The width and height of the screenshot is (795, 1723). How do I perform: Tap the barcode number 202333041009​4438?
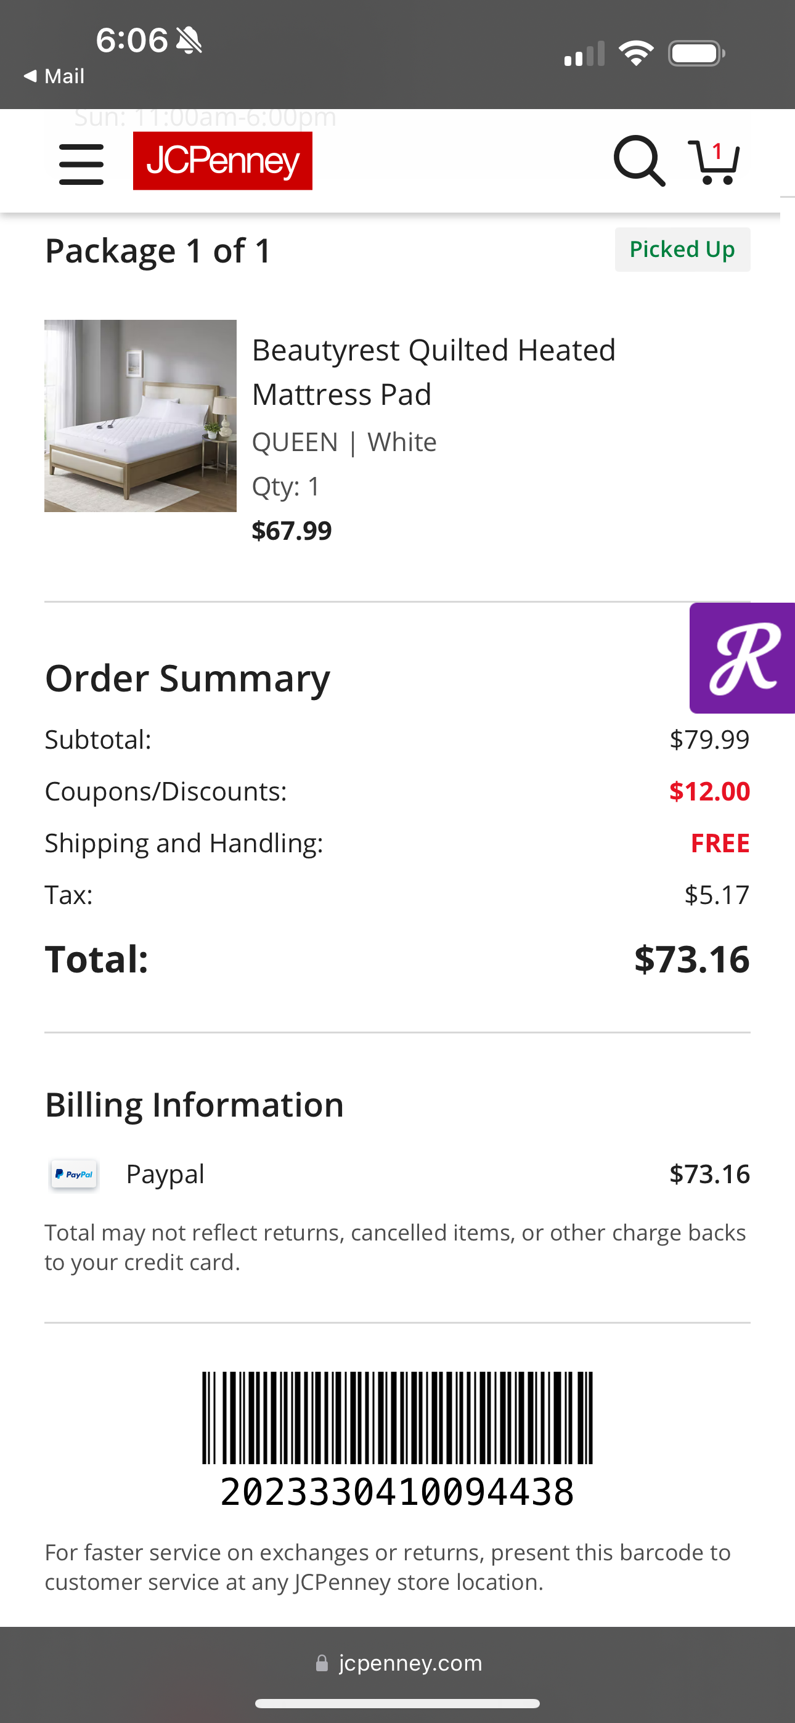397,1493
